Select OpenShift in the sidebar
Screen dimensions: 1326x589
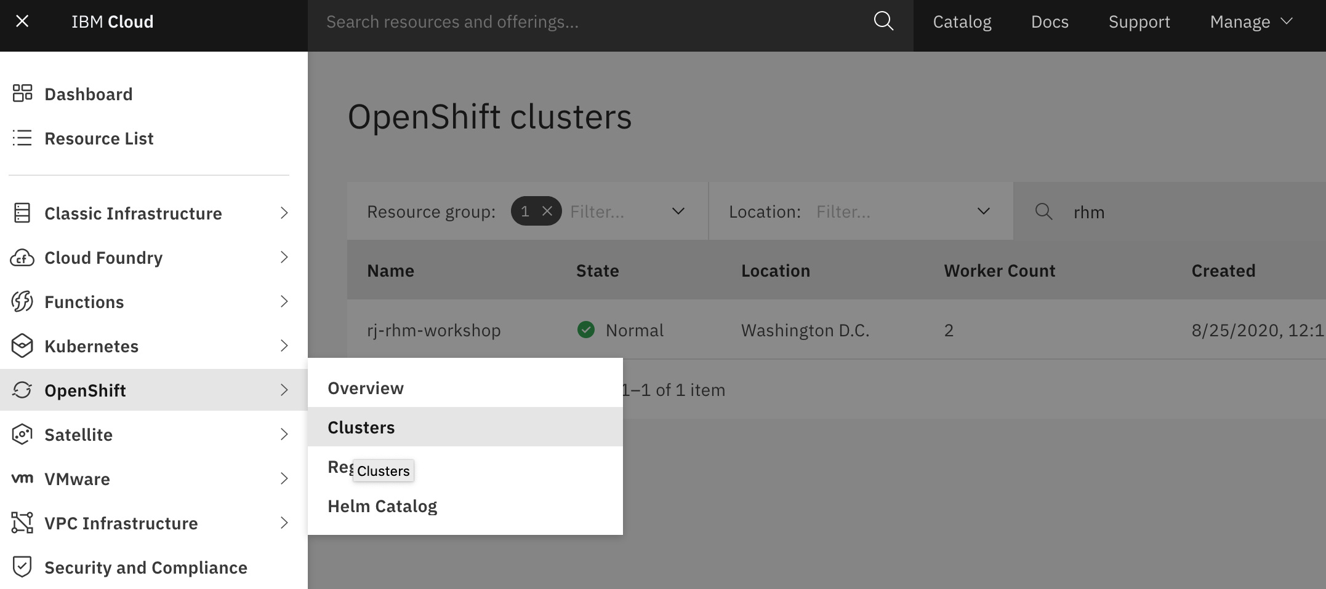coord(154,390)
